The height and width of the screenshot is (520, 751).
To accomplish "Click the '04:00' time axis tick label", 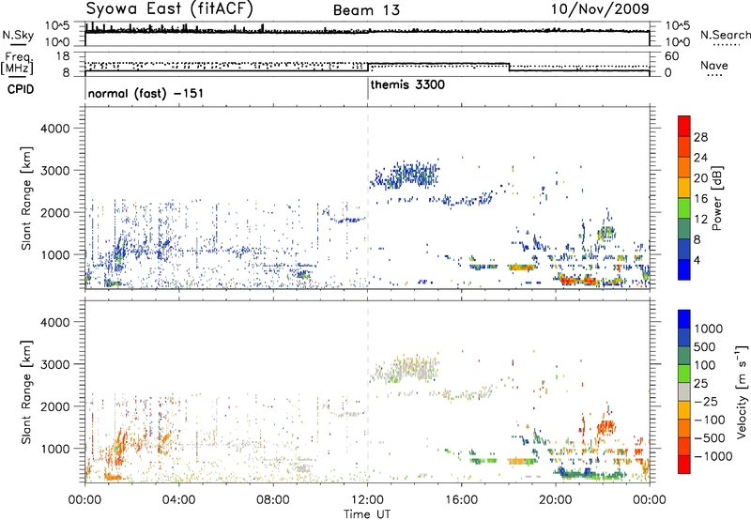I will [179, 500].
